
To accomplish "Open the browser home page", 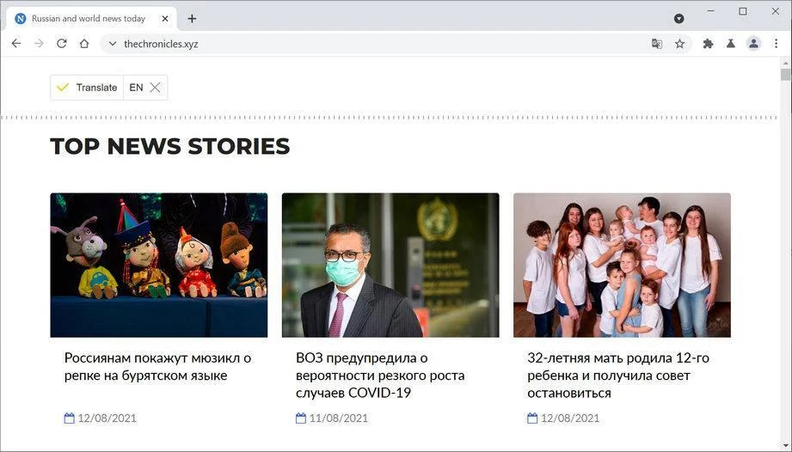I will [x=84, y=44].
